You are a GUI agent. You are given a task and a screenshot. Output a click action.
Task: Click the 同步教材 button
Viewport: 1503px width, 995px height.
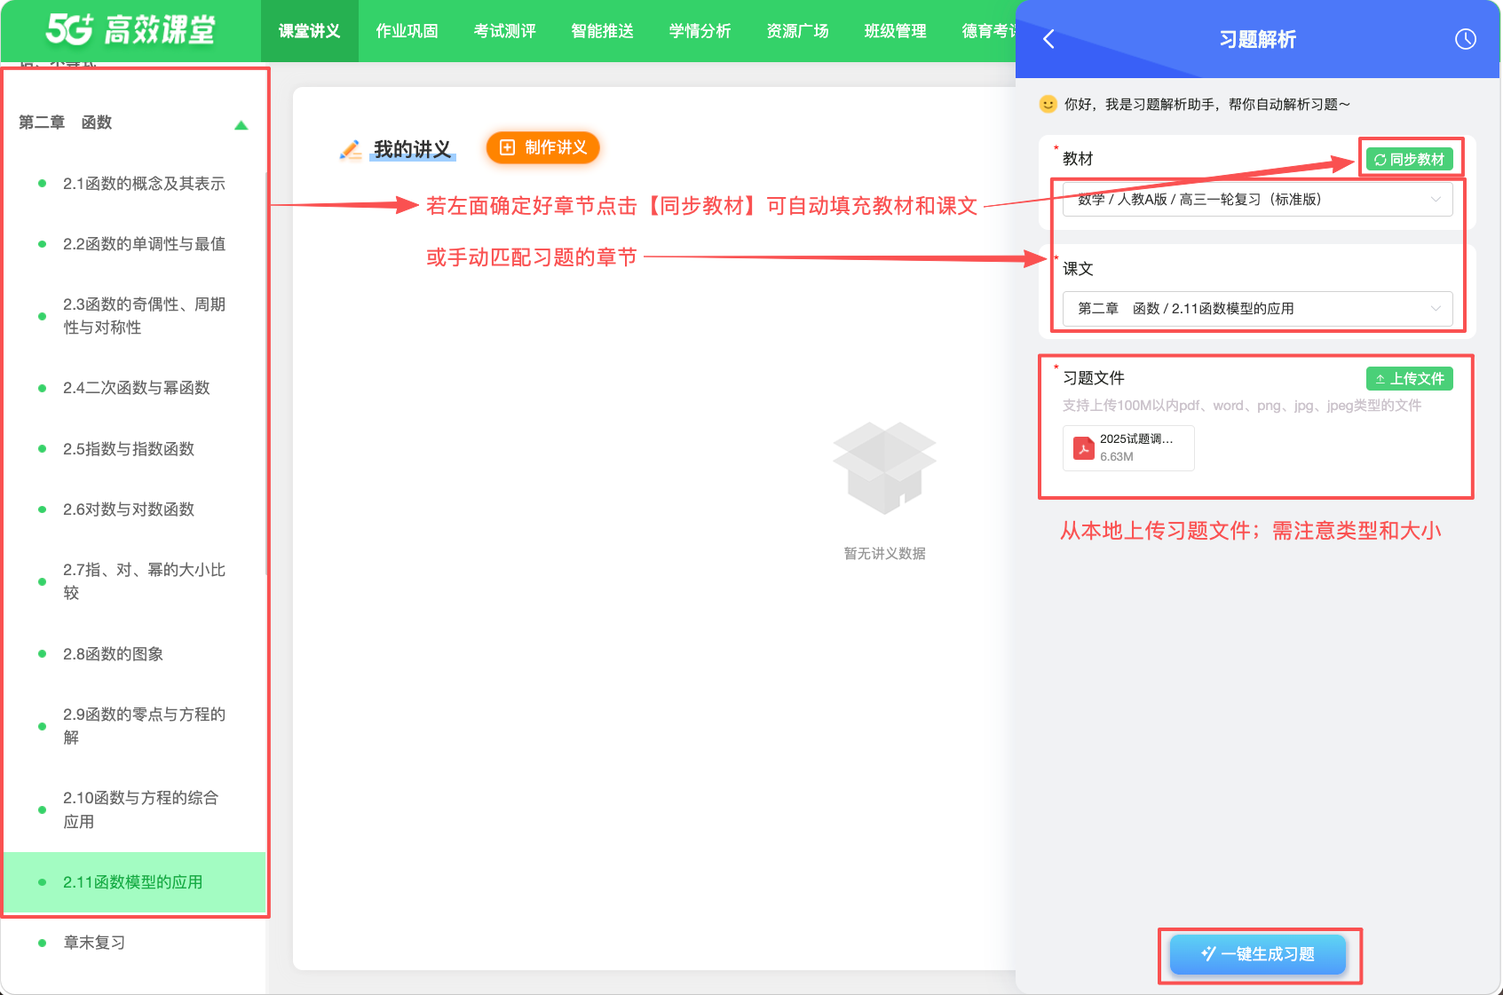[x=1409, y=160]
